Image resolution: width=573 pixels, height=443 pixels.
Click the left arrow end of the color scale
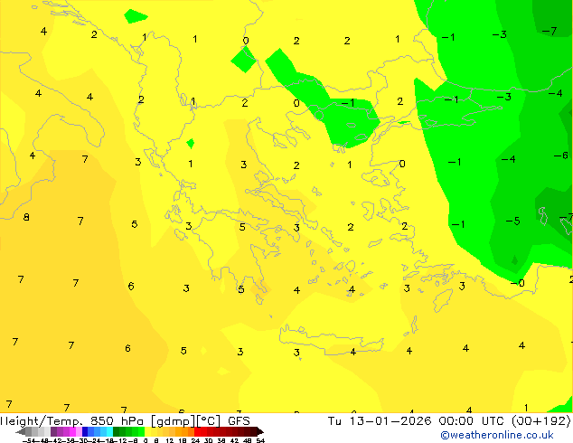pos(21,431)
